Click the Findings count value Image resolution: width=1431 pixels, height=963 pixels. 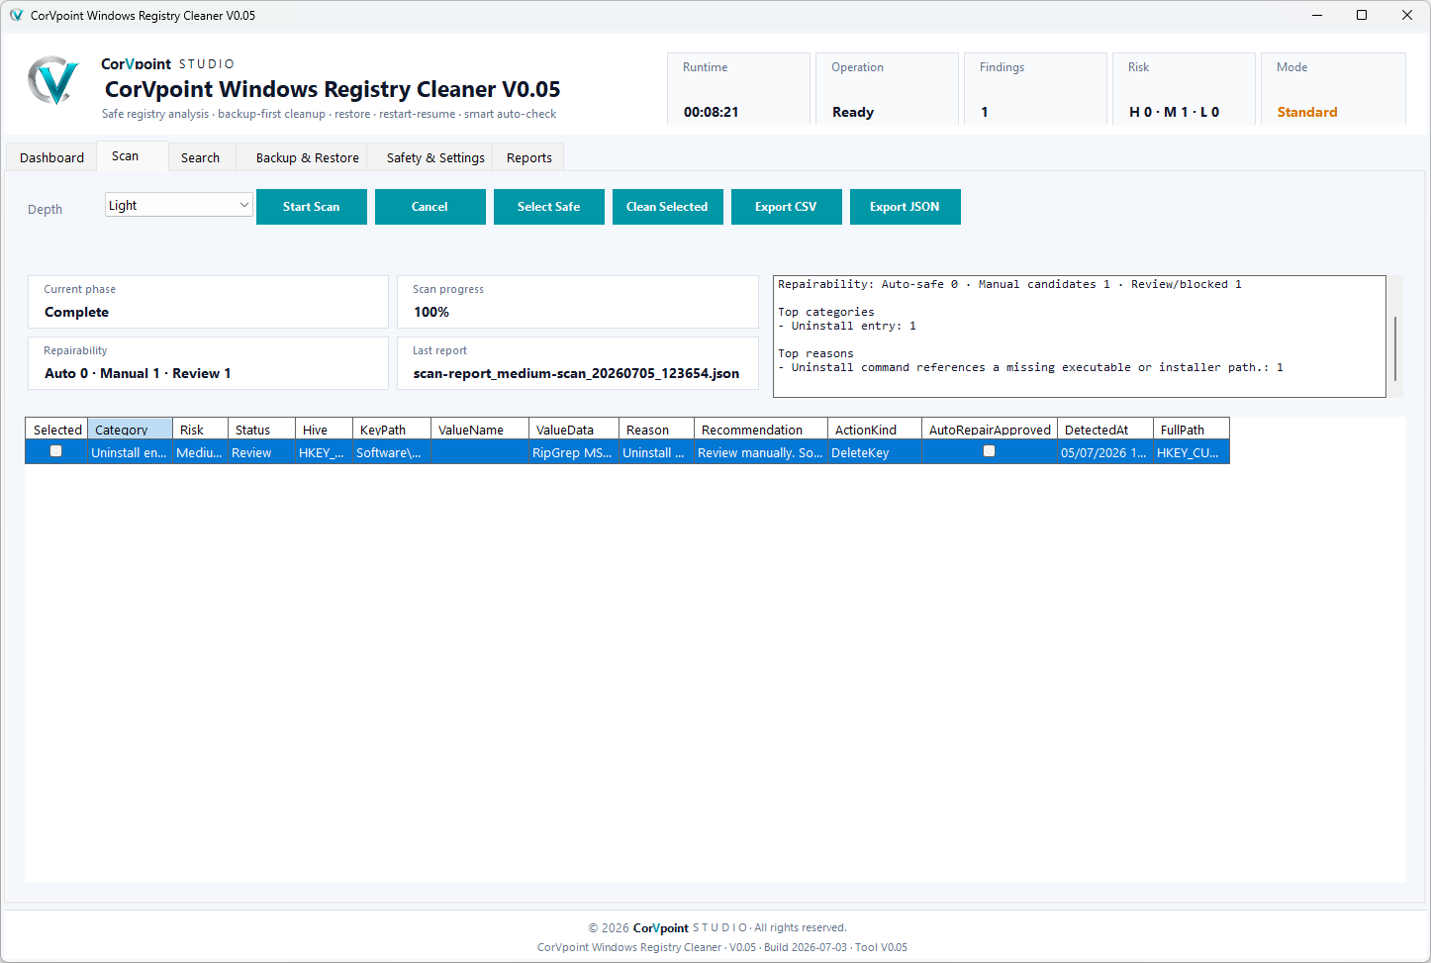pyautogui.click(x=985, y=112)
